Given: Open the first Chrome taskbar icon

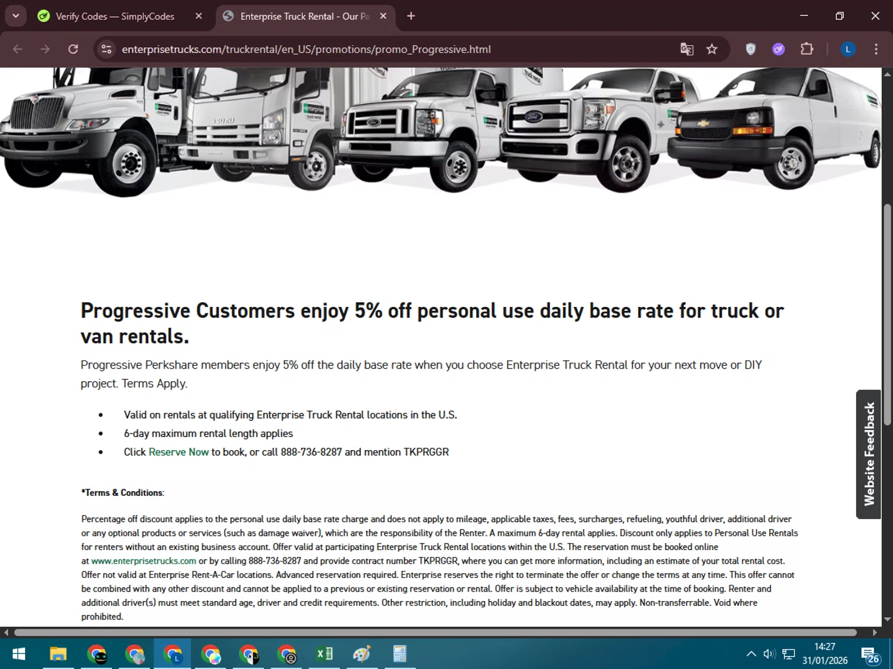Looking at the screenshot, I should pyautogui.click(x=96, y=654).
